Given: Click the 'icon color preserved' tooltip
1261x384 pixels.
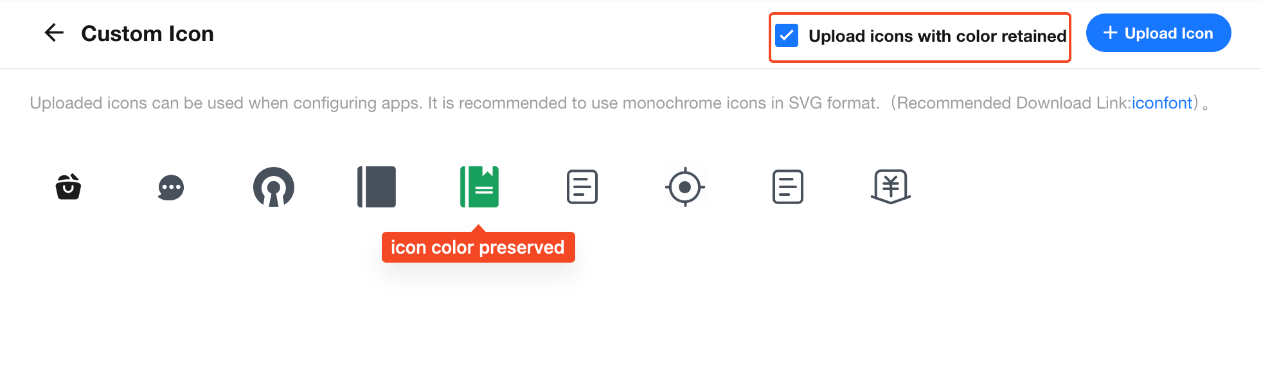Looking at the screenshot, I should pyautogui.click(x=478, y=247).
